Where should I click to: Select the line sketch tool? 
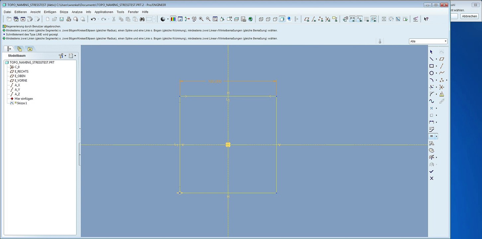click(432, 59)
